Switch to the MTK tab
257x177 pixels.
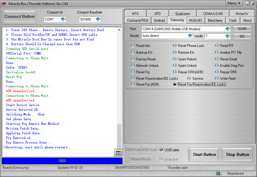tap(135, 13)
